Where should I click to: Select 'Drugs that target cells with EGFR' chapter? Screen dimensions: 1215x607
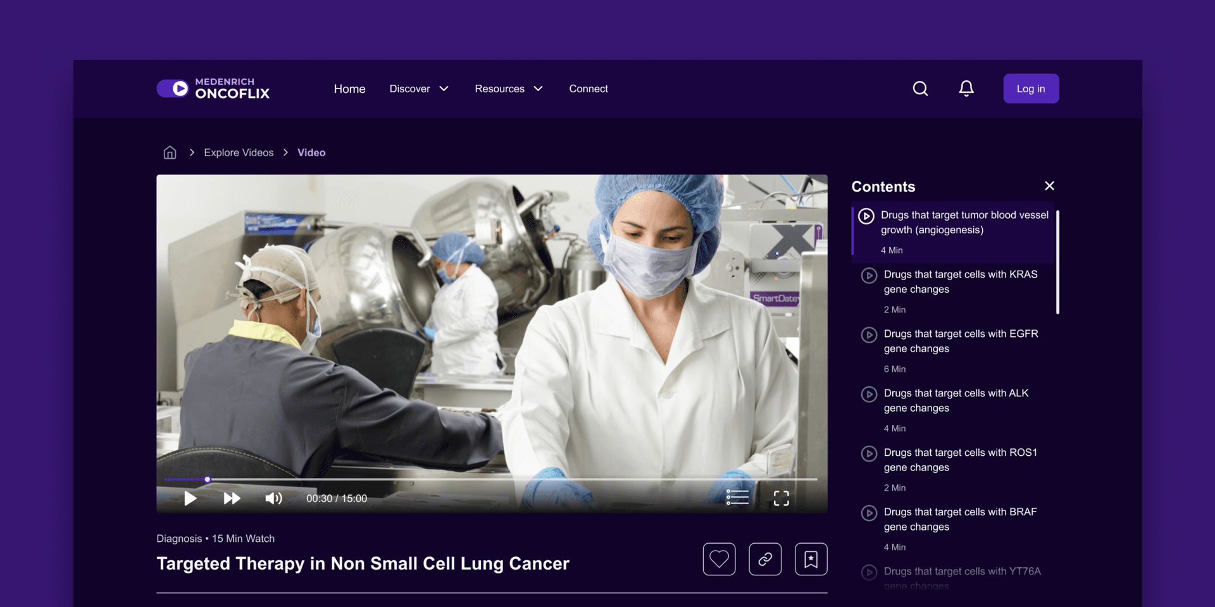pos(953,351)
